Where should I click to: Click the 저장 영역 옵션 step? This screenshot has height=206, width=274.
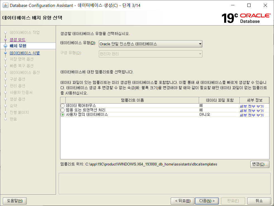[21, 59]
